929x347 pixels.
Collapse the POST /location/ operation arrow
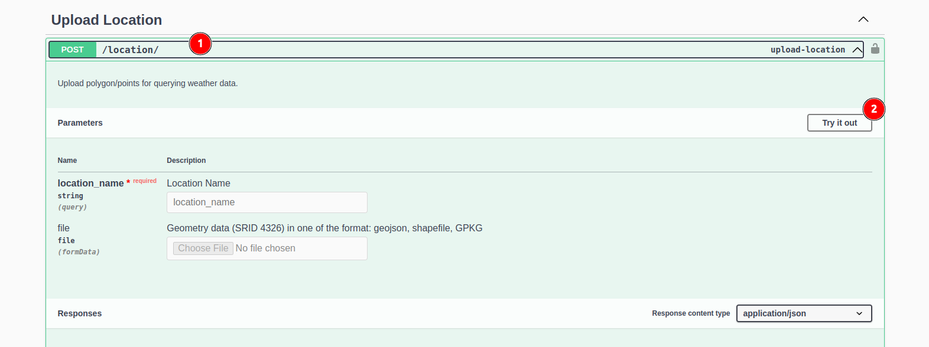point(857,50)
